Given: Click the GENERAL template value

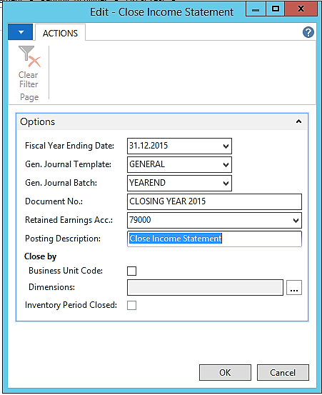Looking at the screenshot, I should (147, 164).
